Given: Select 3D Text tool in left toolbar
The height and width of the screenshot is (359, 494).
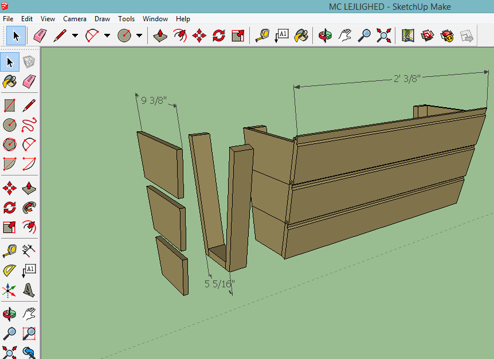Looking at the screenshot, I should coord(29,290).
